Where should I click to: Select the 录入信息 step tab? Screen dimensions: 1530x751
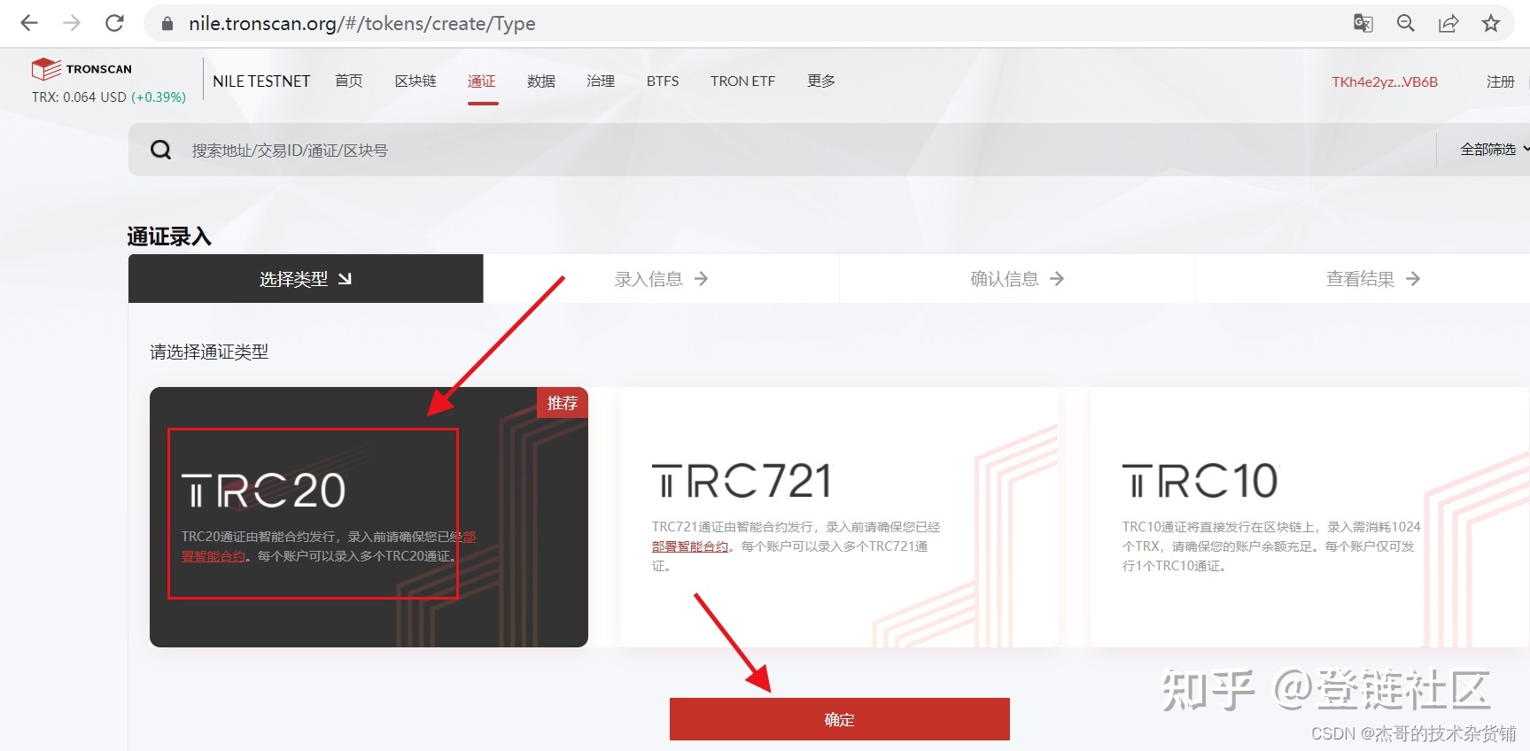pos(661,279)
